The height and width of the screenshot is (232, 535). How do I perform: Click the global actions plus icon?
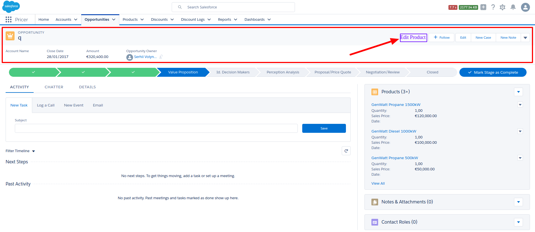pyautogui.click(x=483, y=7)
